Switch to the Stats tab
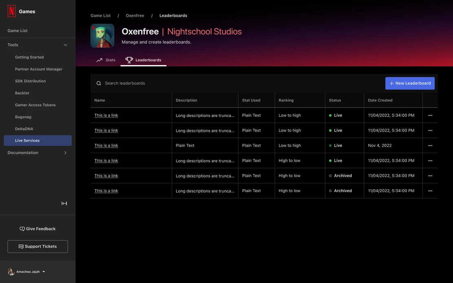 (106, 60)
